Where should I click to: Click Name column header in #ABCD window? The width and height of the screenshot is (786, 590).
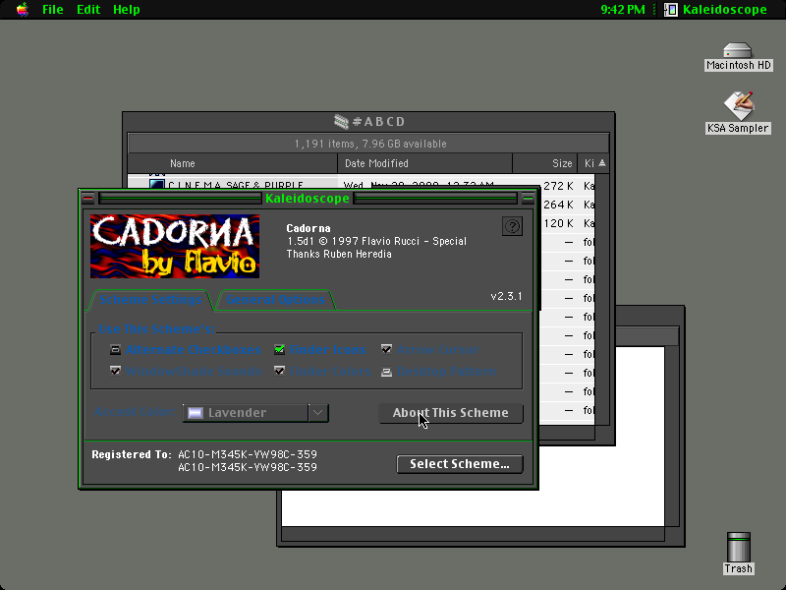[x=233, y=163]
